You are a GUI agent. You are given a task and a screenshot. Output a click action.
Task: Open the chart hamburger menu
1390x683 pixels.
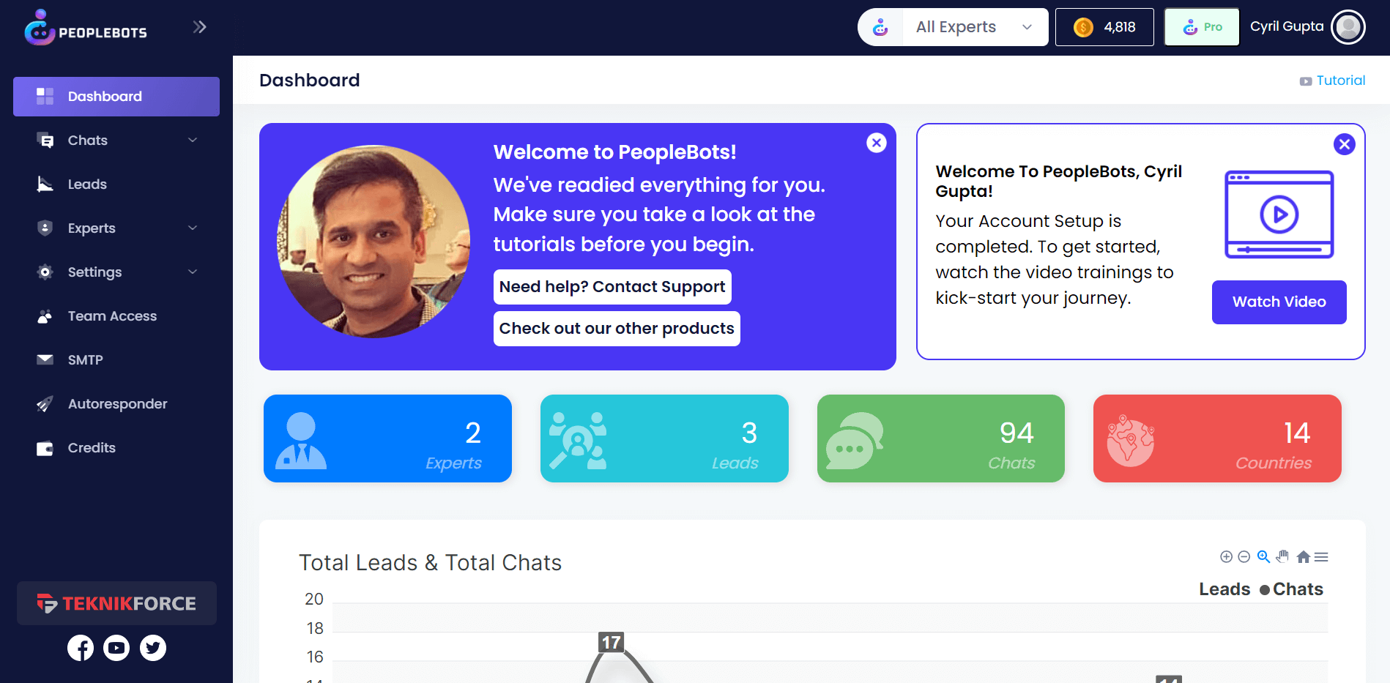click(x=1321, y=557)
